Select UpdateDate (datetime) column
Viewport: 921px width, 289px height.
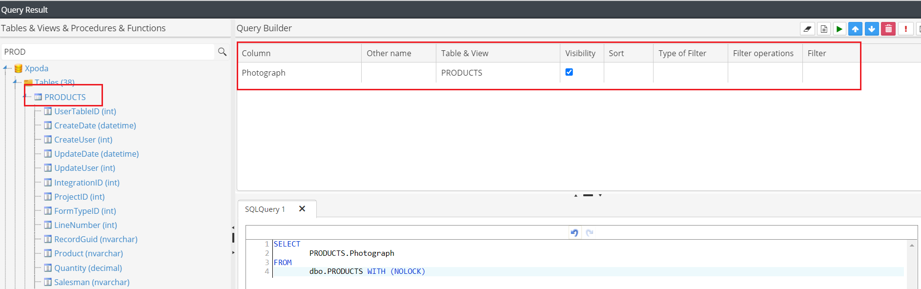tap(97, 154)
